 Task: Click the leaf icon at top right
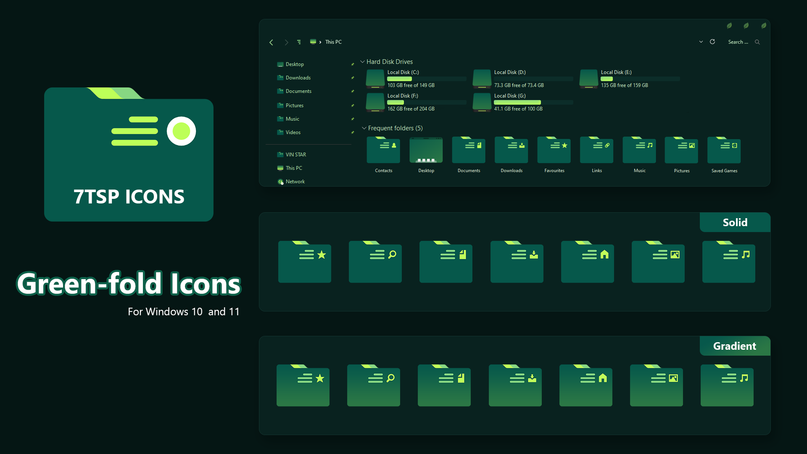click(763, 25)
